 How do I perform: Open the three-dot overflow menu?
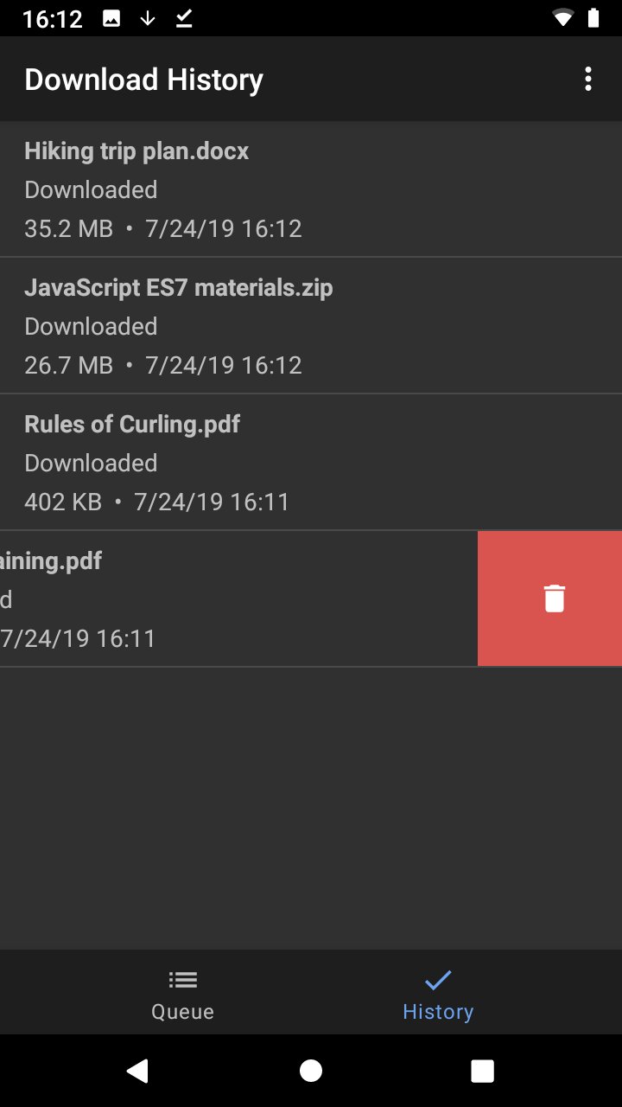[x=588, y=80]
